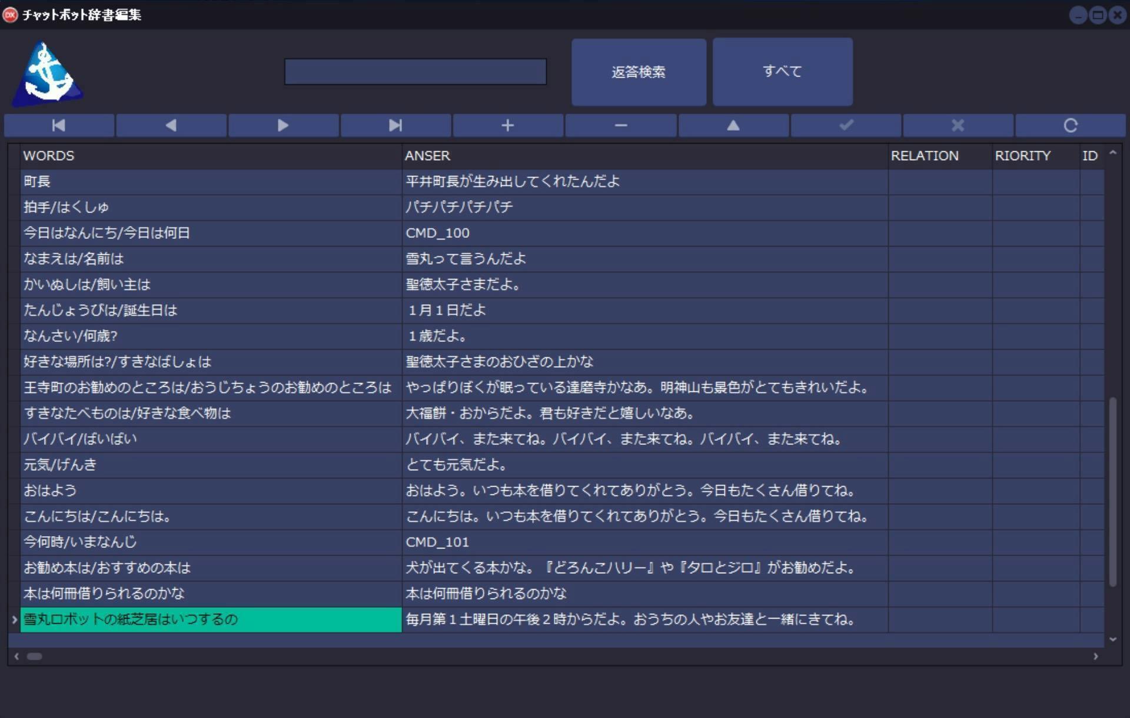Sort by ANSER column header
The width and height of the screenshot is (1130, 718).
tap(645, 156)
